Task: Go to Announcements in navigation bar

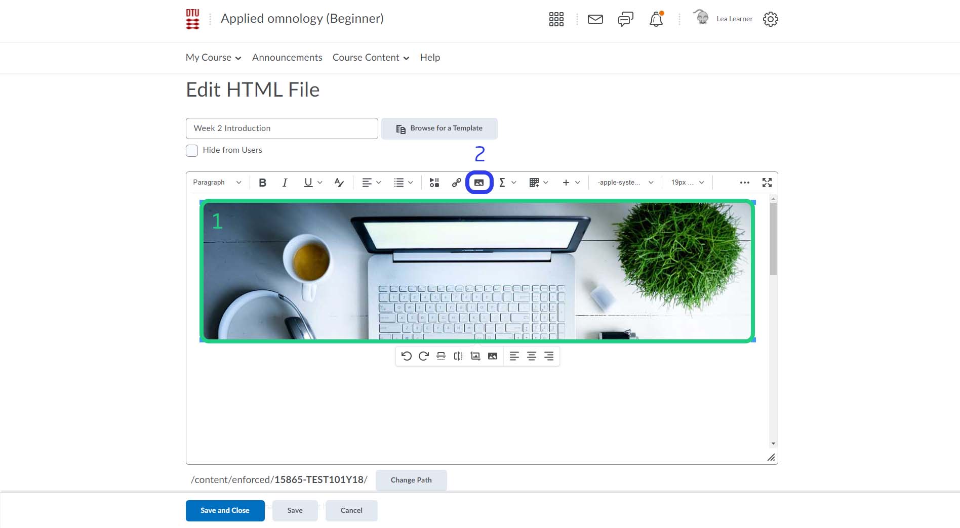Action: (287, 58)
